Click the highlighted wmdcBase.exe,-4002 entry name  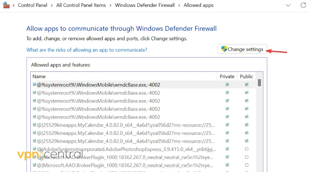pyautogui.click(x=99, y=85)
